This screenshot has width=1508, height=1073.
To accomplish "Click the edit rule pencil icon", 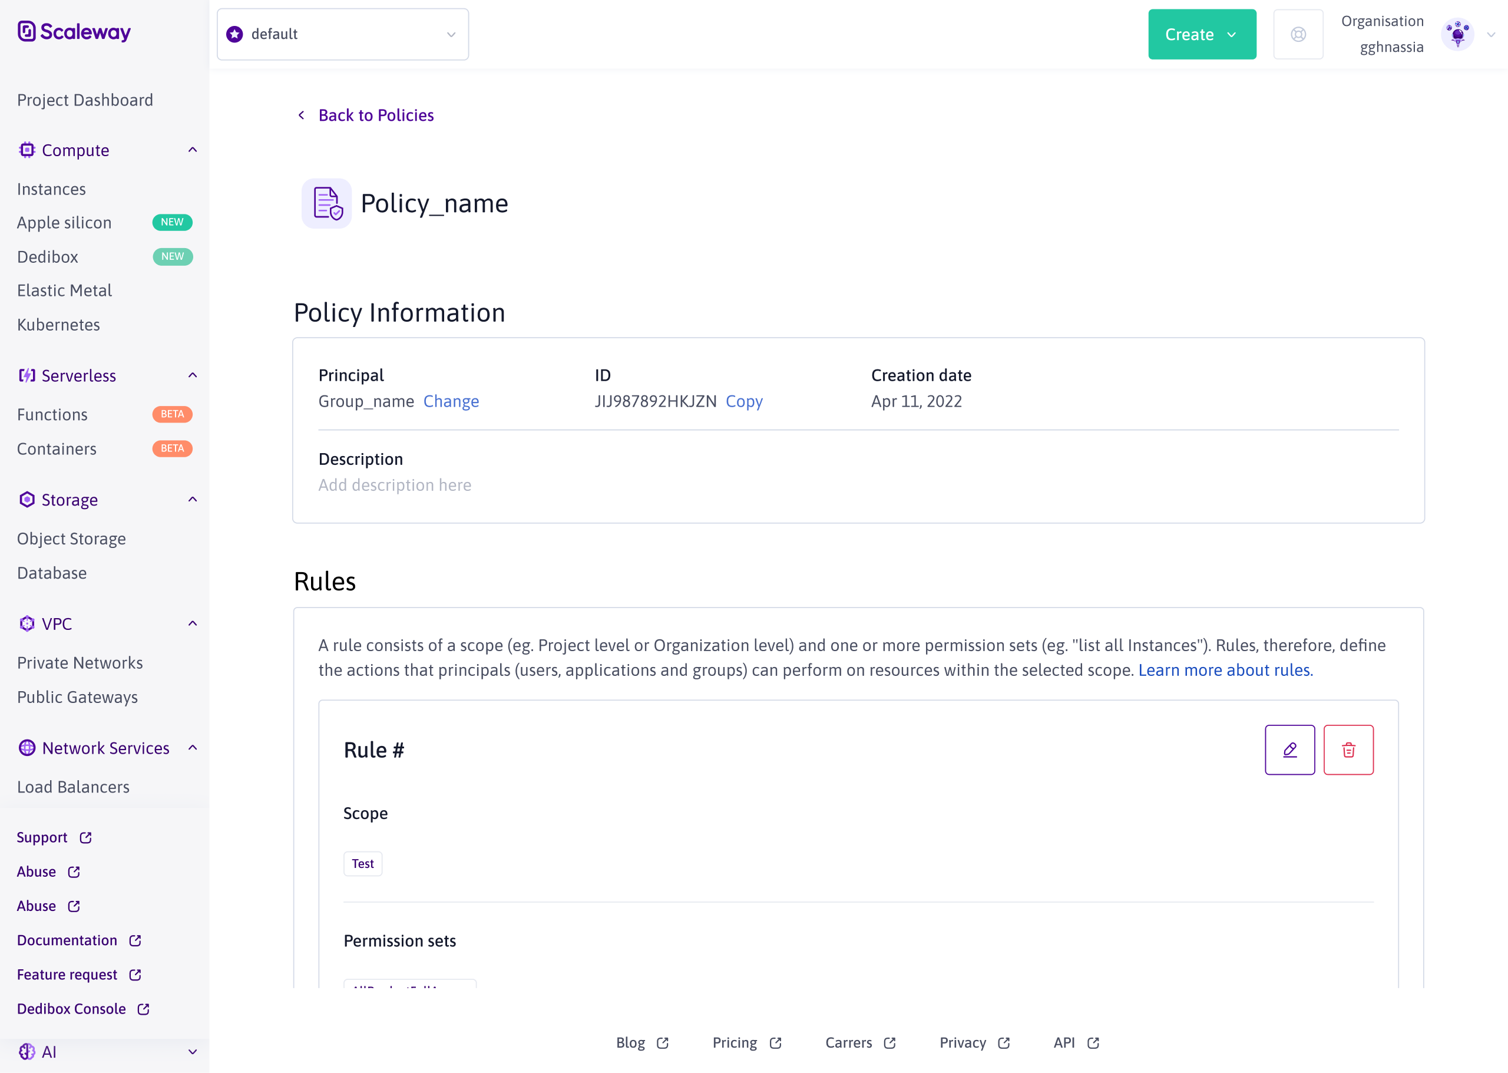I will 1289,750.
